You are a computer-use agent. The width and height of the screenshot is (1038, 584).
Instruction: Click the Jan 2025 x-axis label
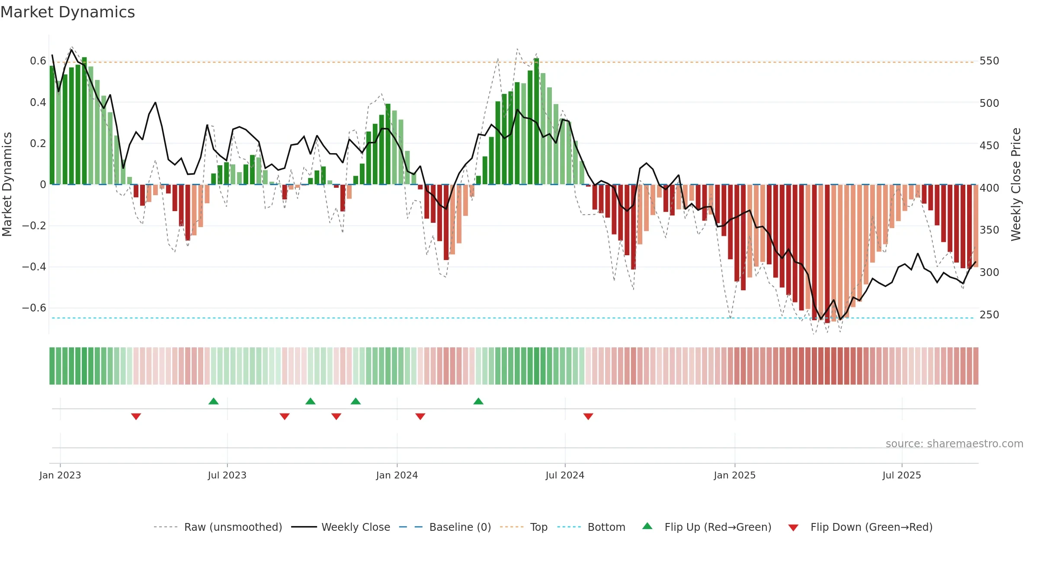(x=735, y=475)
